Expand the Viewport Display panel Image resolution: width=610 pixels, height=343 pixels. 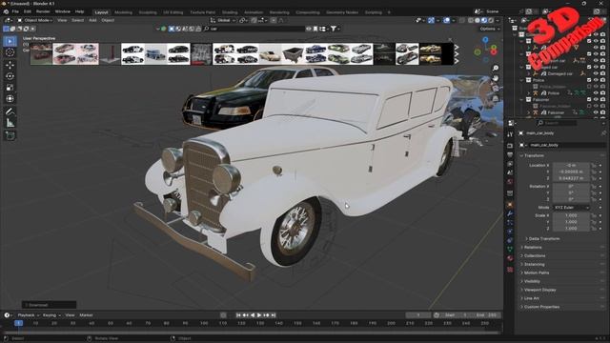pos(540,290)
